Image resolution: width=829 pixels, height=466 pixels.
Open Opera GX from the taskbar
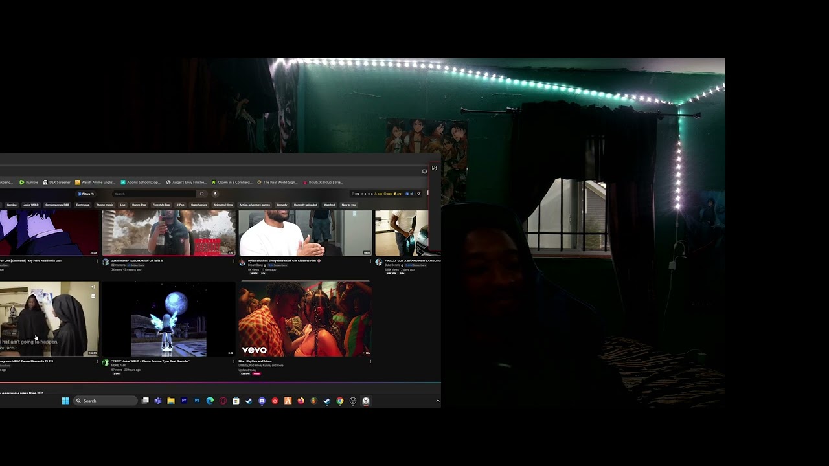(x=223, y=401)
